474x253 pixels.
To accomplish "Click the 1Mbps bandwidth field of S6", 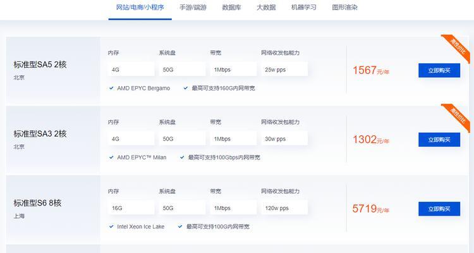I will 233,208.
